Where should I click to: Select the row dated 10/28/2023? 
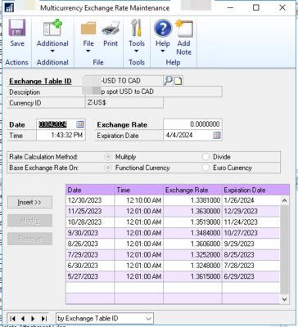[173, 222]
